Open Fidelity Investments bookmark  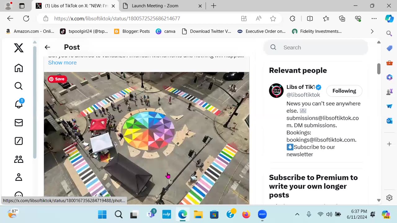click(x=317, y=31)
